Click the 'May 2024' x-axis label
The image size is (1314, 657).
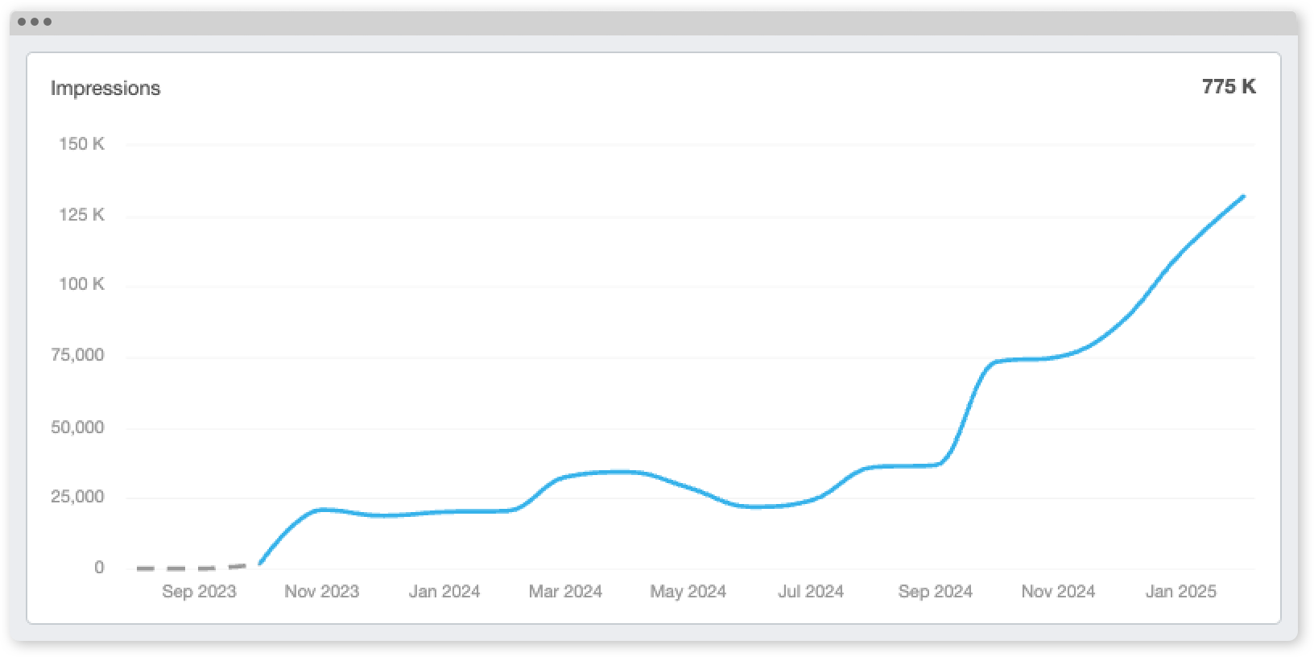click(688, 592)
